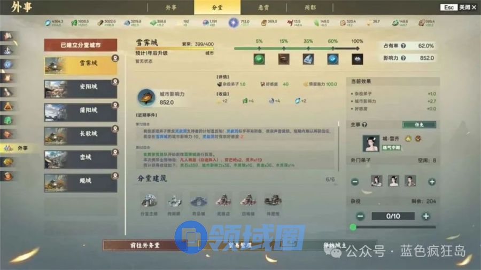Click the 任免 appoint button
Viewport: 481px width, 270px height.
click(419, 124)
